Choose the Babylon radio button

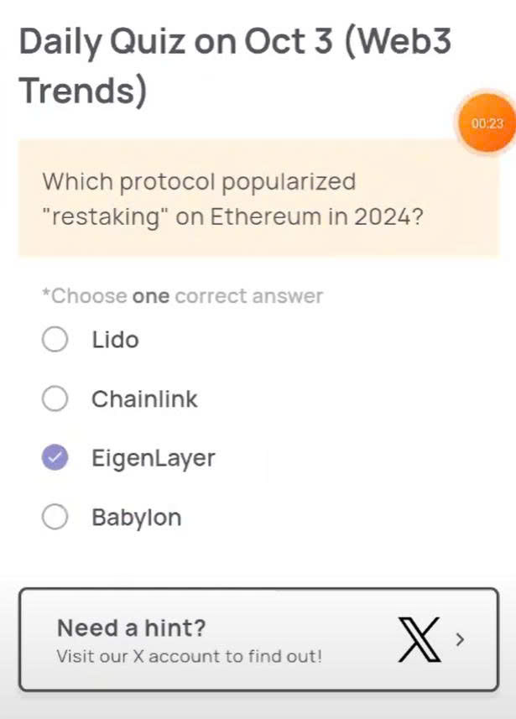(x=55, y=518)
